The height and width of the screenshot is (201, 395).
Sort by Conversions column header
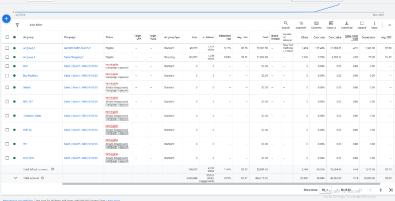coord(368,37)
